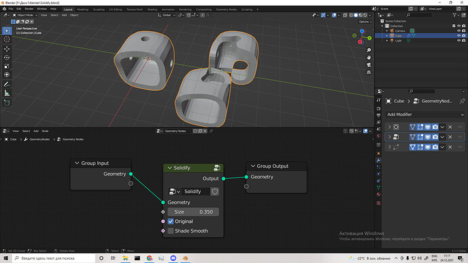Enable the Shade Smooth checkbox
This screenshot has width=468, height=263.
click(x=171, y=230)
